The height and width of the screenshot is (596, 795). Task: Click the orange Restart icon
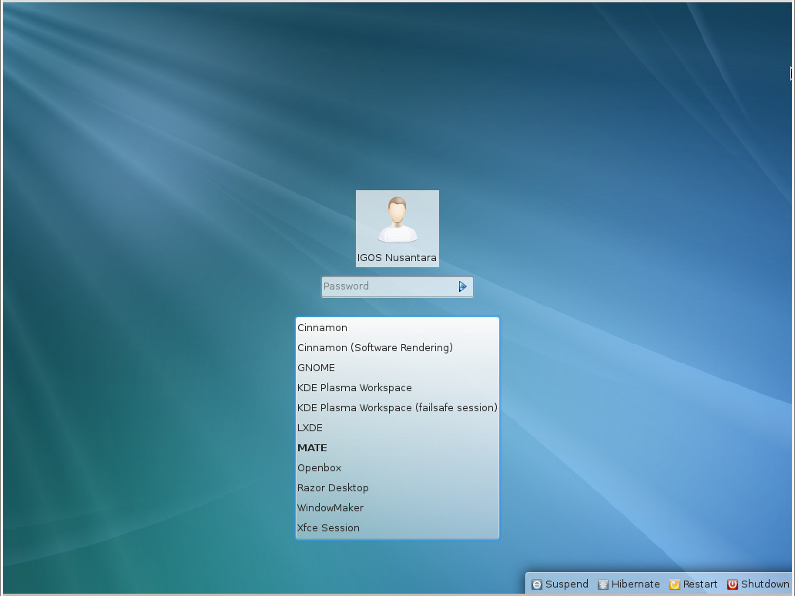[x=674, y=584]
